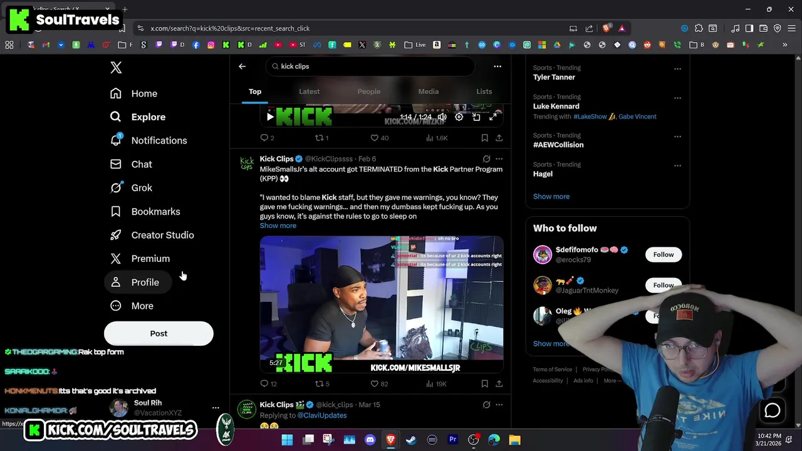Share the post with 1.6K views

[x=499, y=138]
